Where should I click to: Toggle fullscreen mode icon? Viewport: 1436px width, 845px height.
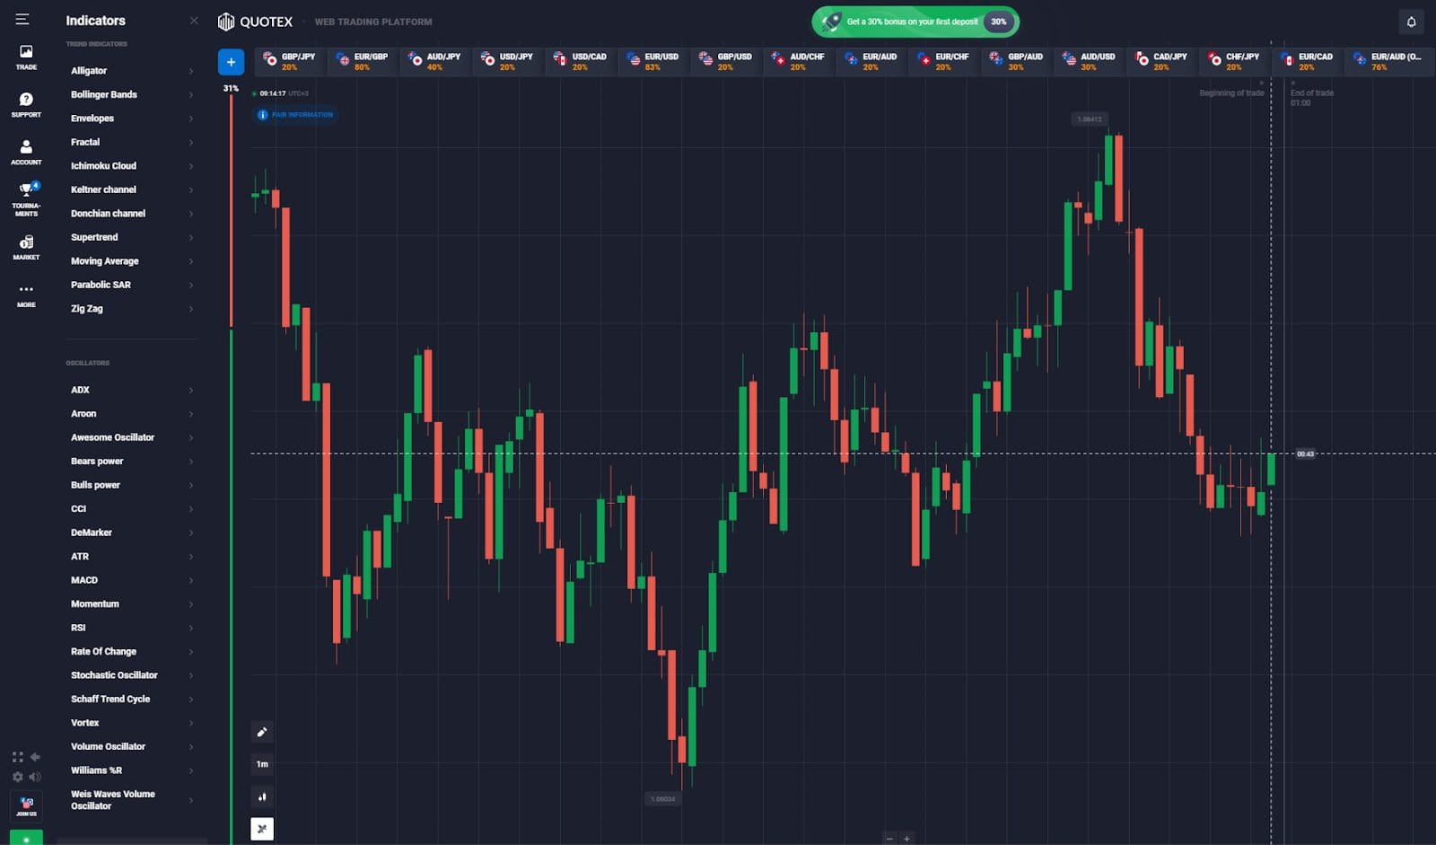pos(18,757)
